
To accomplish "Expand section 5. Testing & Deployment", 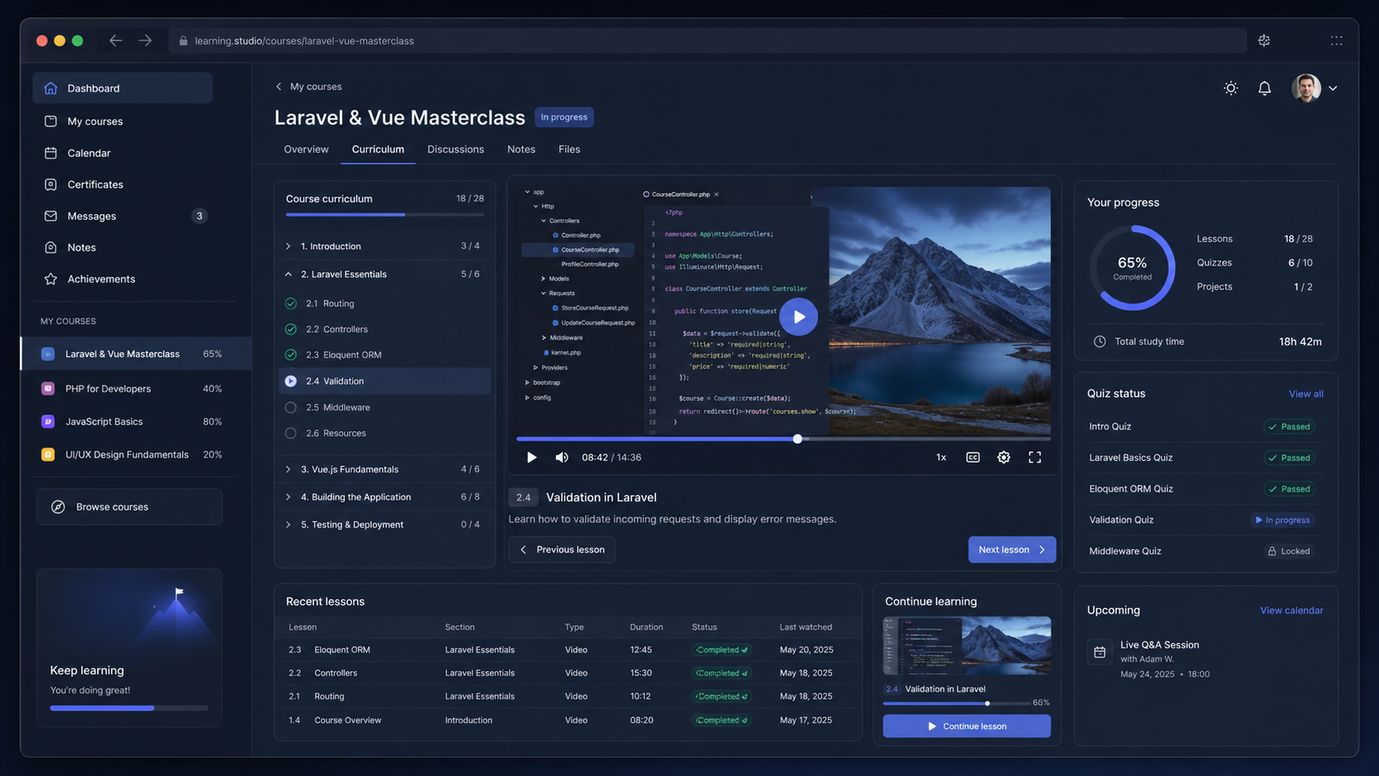I will (x=288, y=524).
